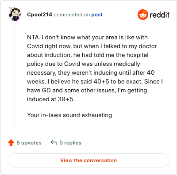Click the line beginning with "NTA."

tap(87, 38)
